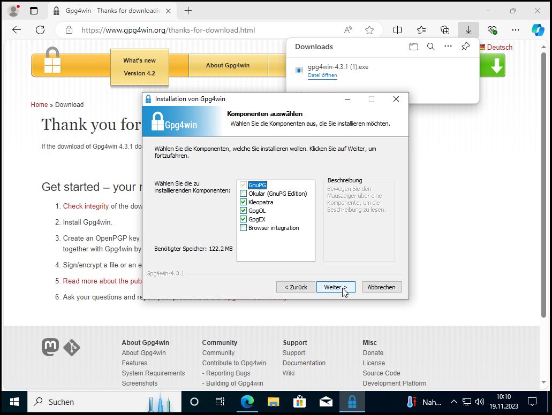Expand hidden system tray icons
Image resolution: width=552 pixels, height=415 pixels.
(x=453, y=402)
